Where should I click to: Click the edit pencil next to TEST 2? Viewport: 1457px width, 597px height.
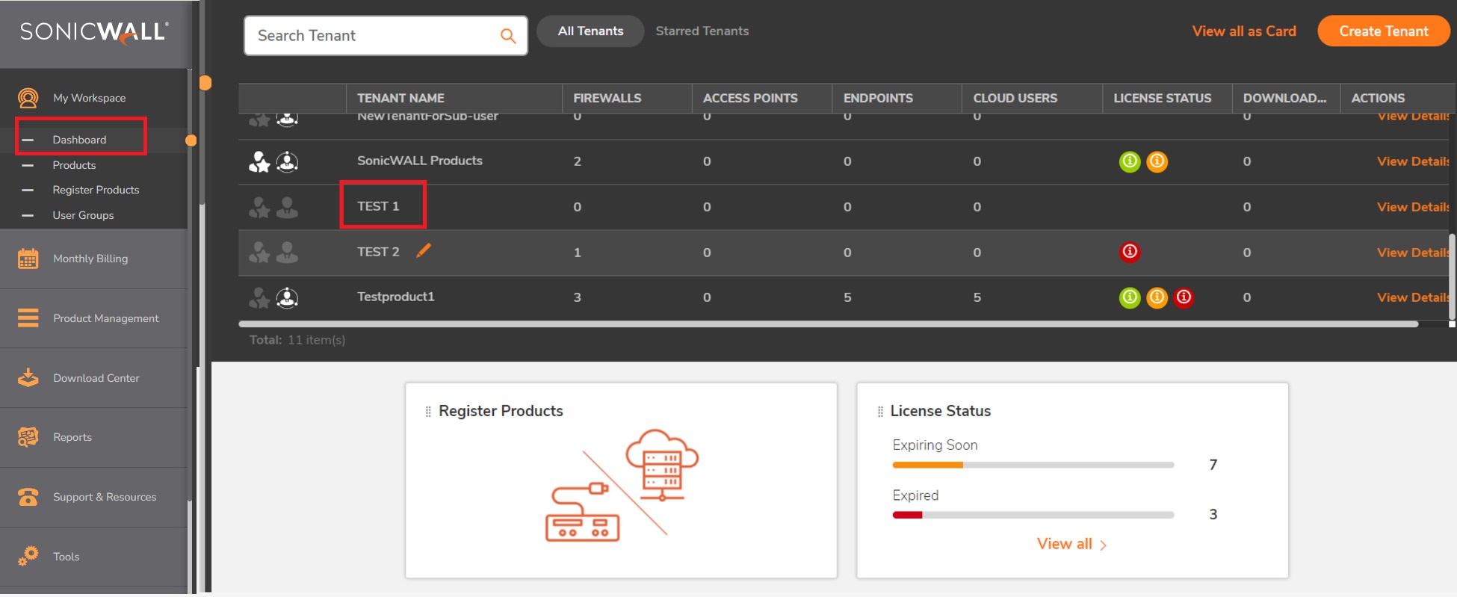click(x=424, y=251)
